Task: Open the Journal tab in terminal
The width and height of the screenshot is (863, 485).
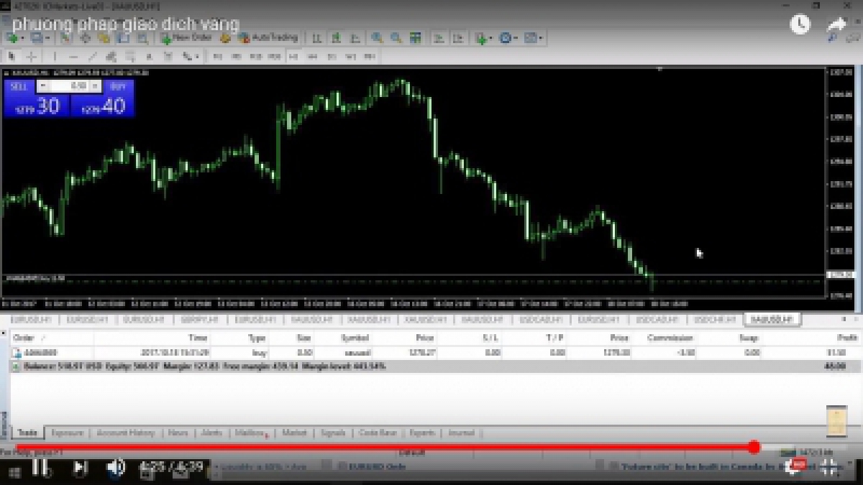Action: [461, 433]
